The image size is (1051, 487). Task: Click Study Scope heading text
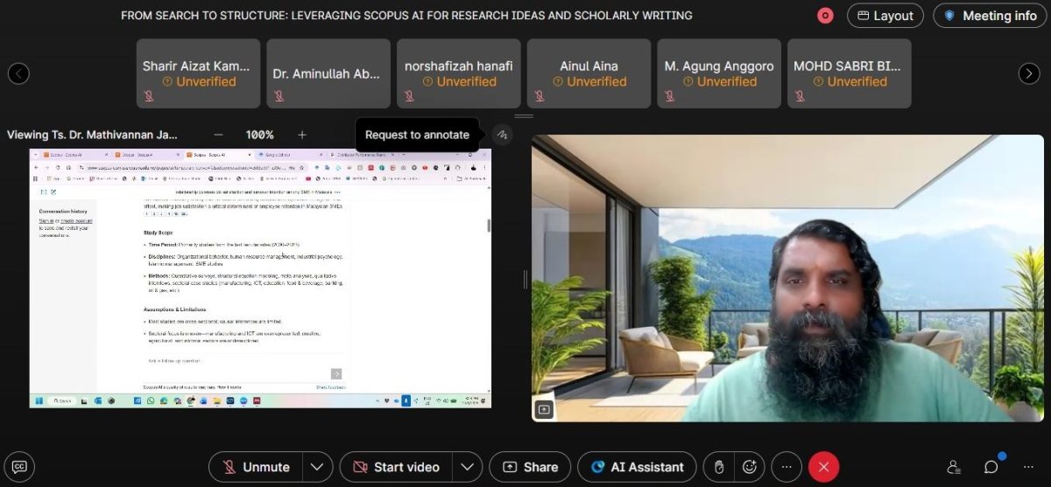point(159,233)
